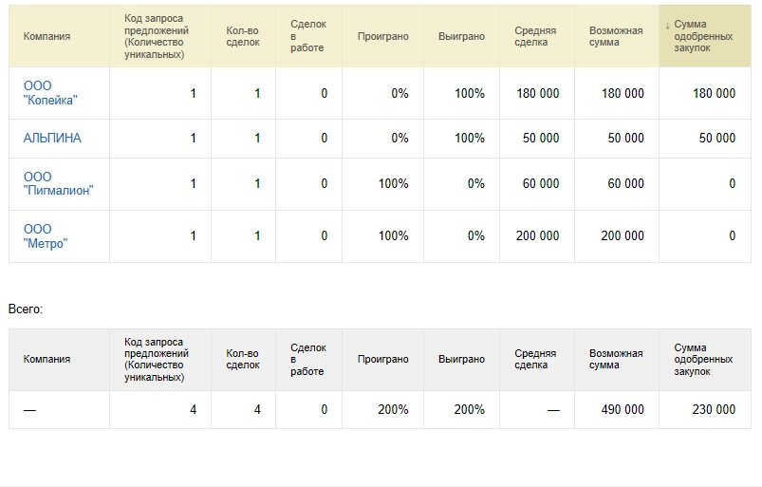Select Копейка's approved purchases cell showing 180 000
762x487 pixels.
click(714, 93)
